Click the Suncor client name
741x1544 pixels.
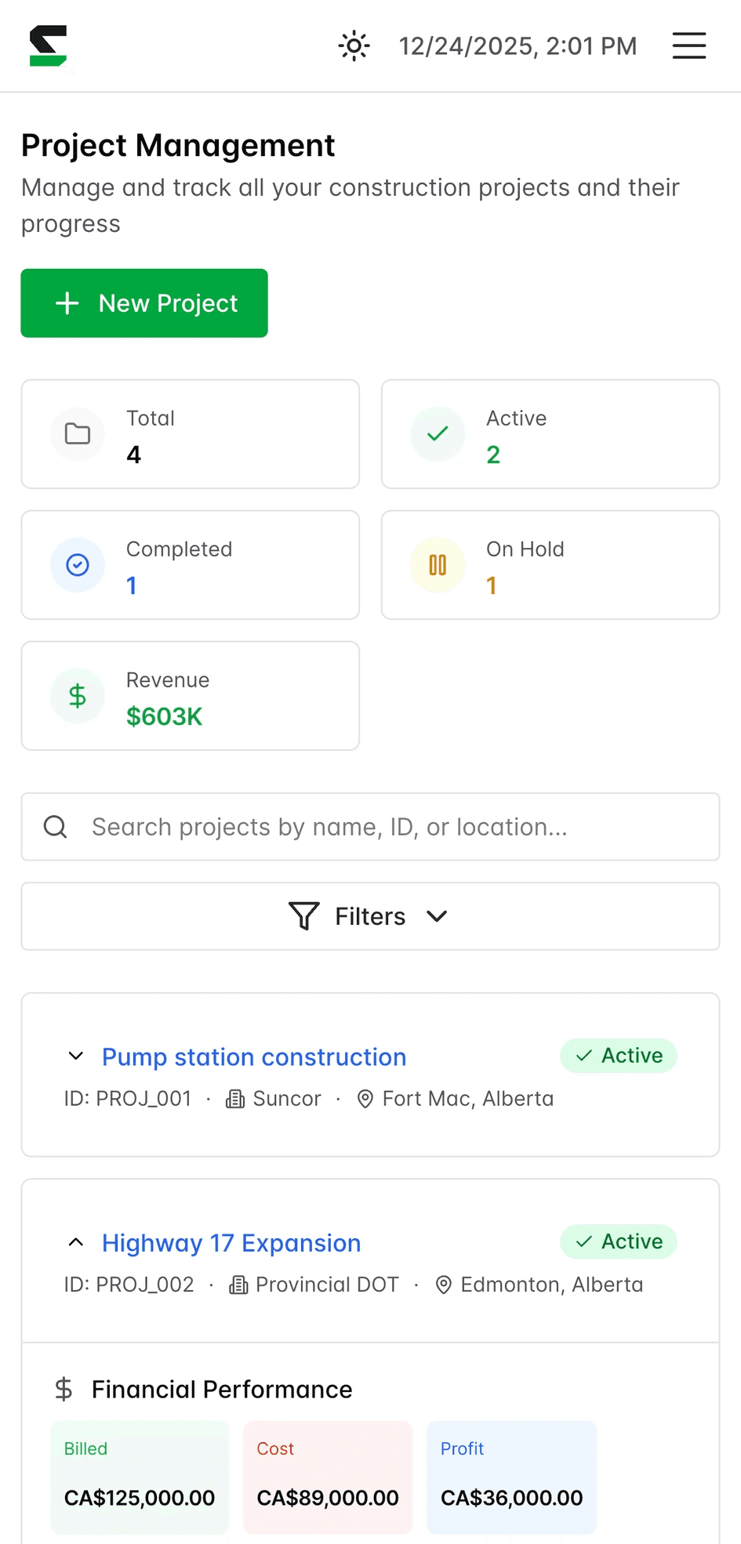click(x=287, y=1098)
